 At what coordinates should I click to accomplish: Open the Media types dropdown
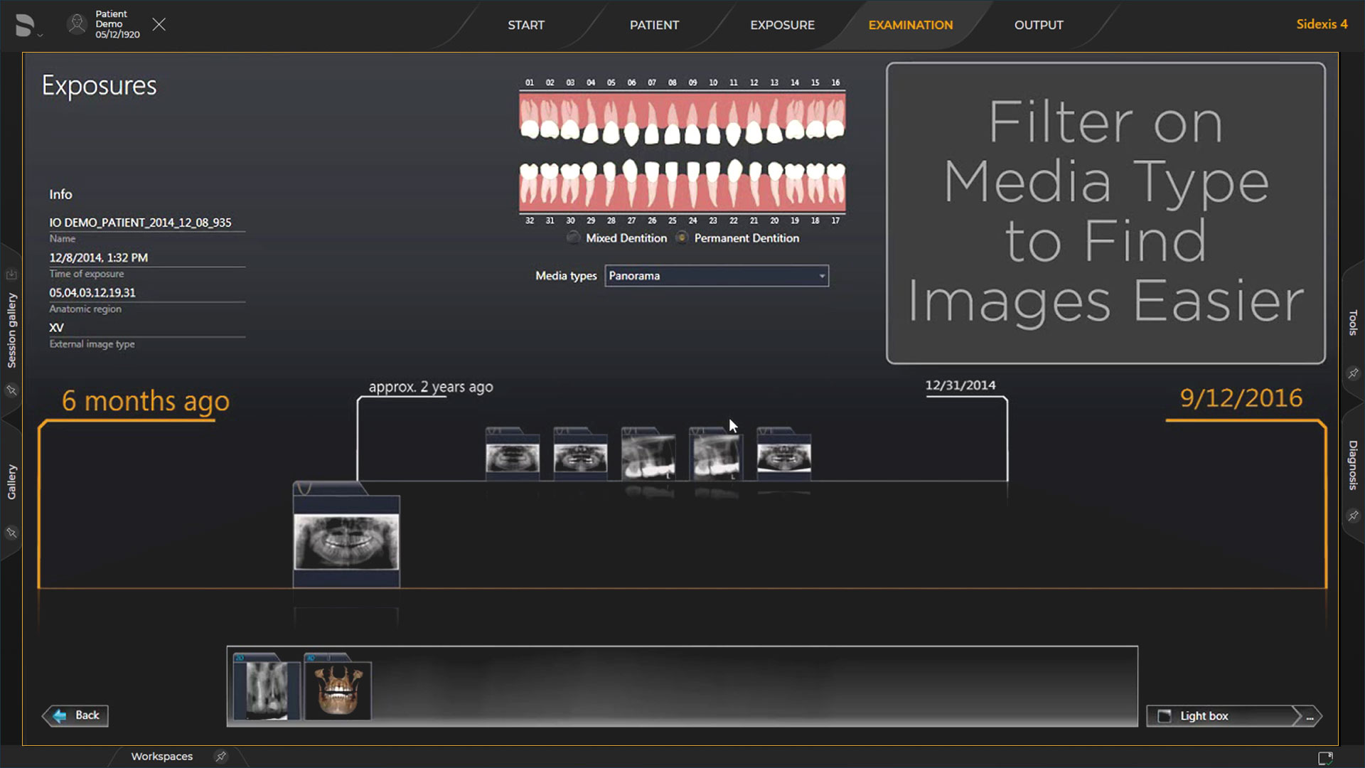coord(716,276)
